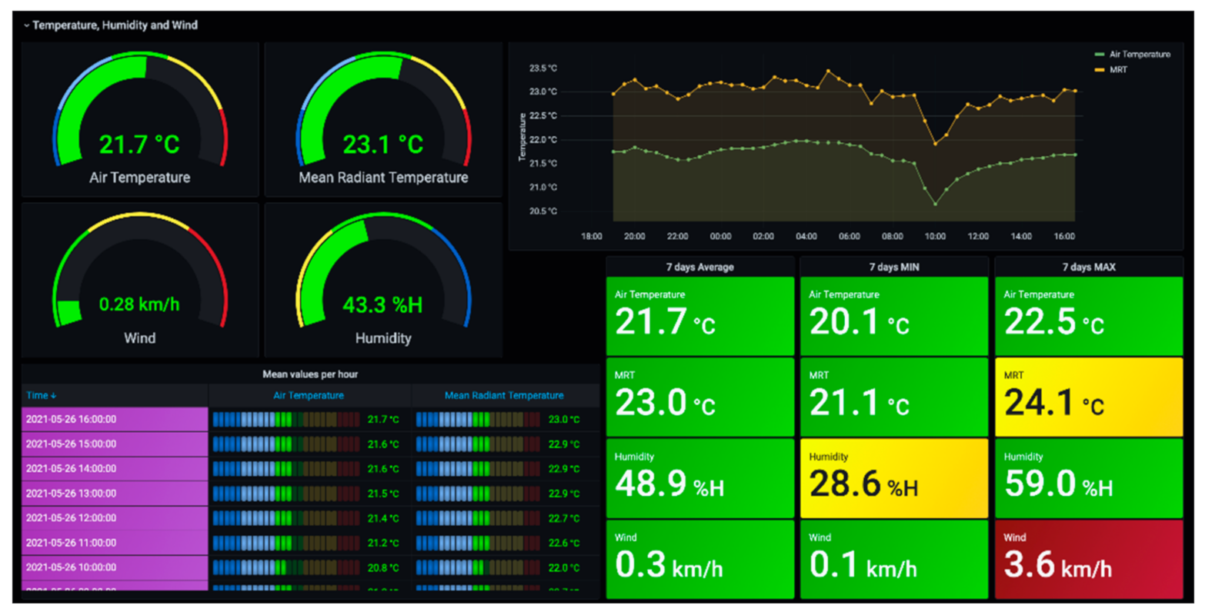Open the Mean values per hour panel menu
1205x615 pixels.
(x=310, y=374)
